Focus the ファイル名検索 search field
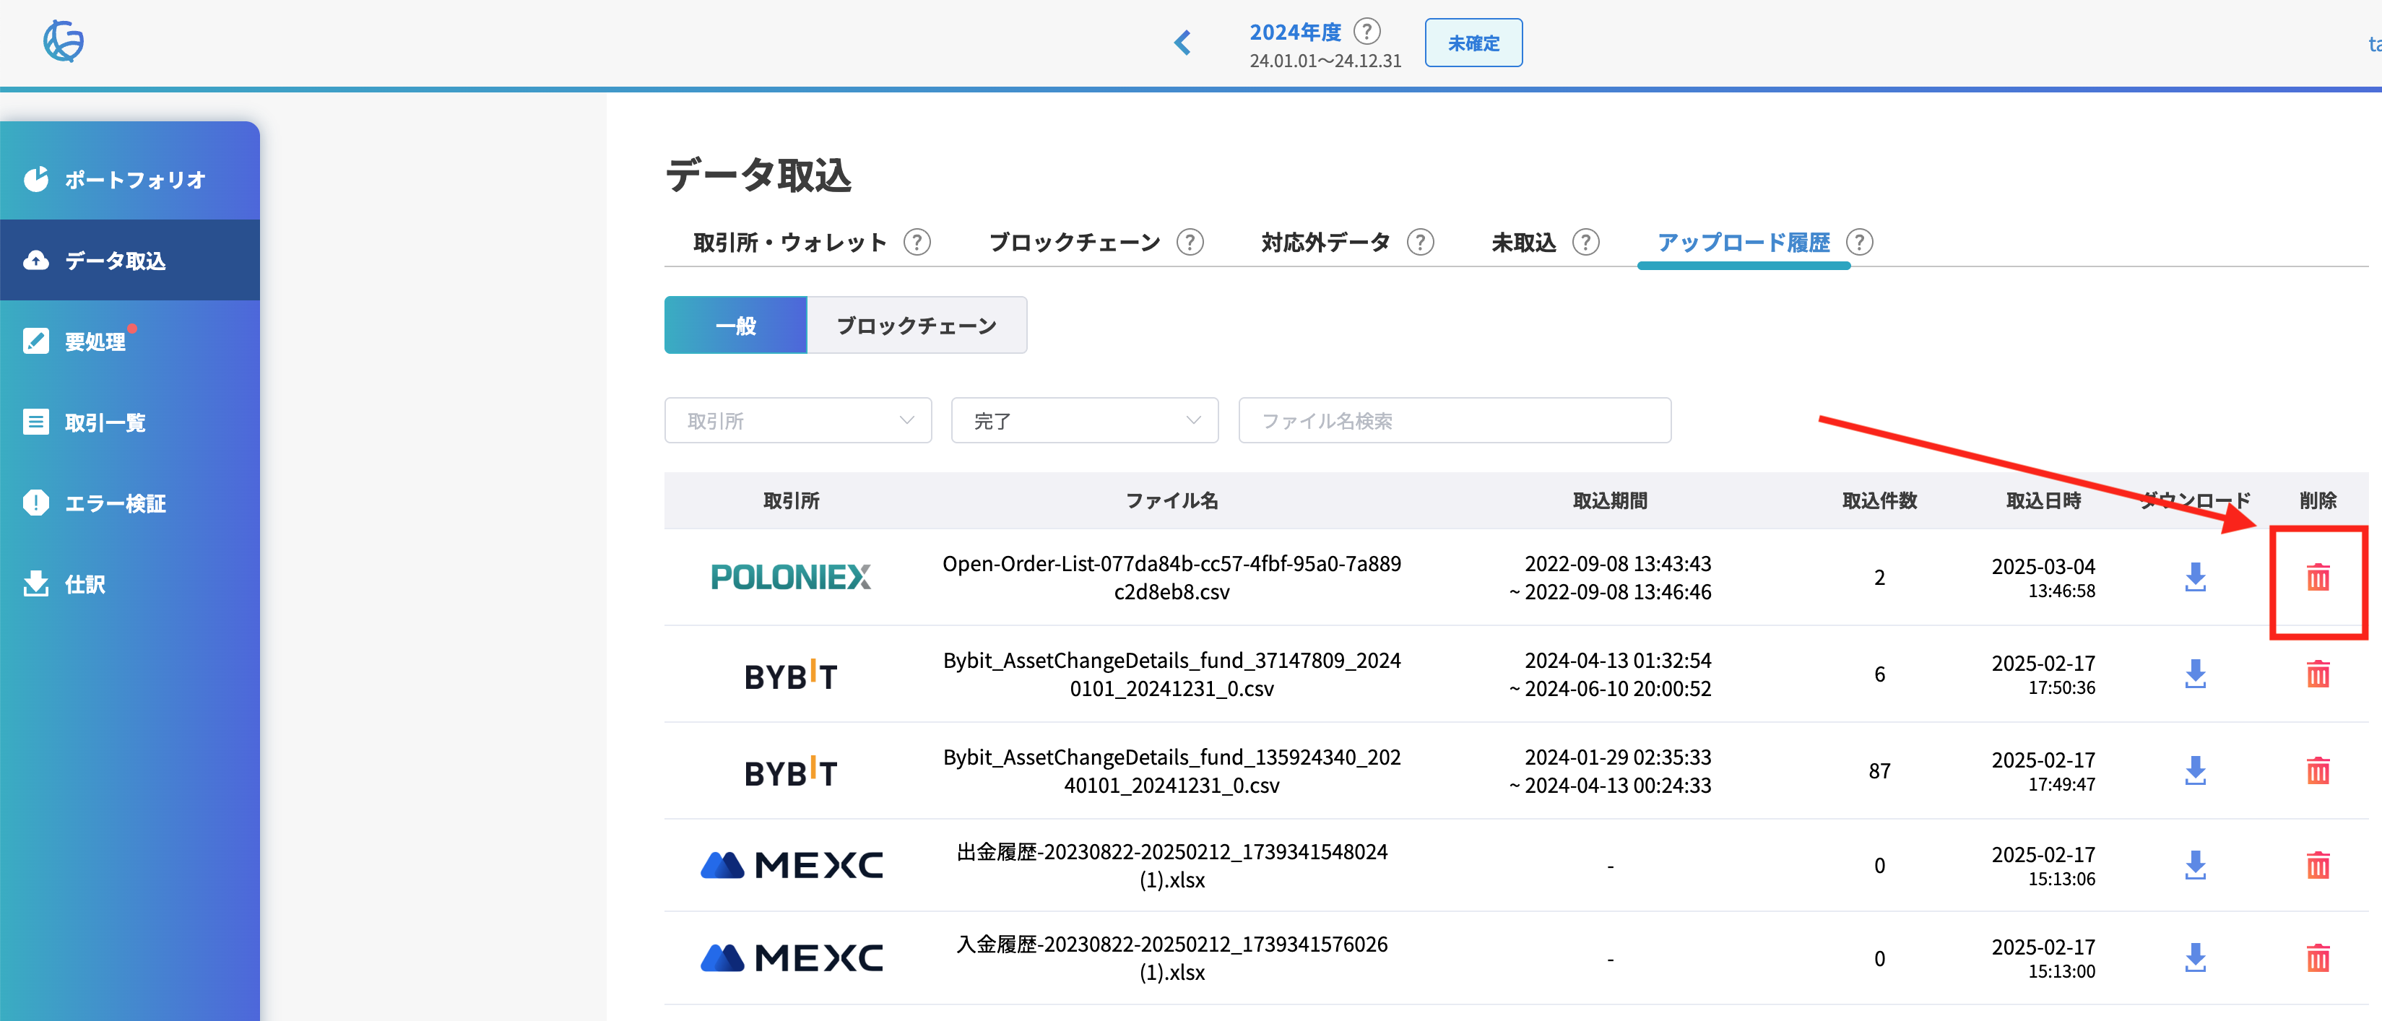Screen dimensions: 2382x1021 (1455, 421)
